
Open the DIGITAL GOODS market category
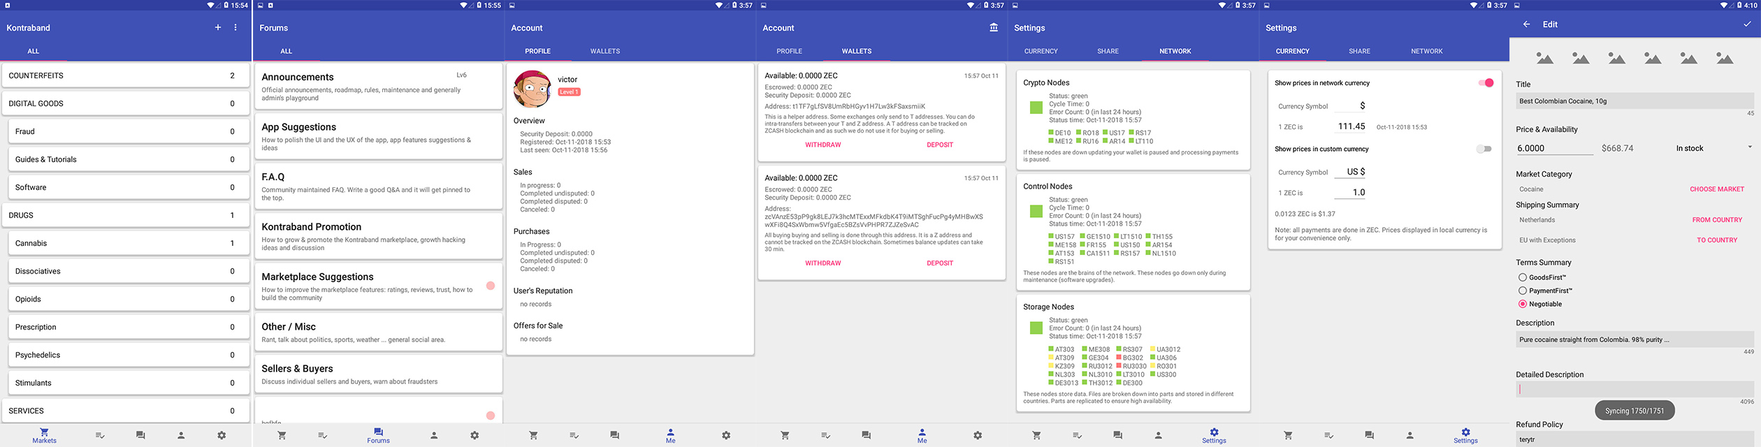(126, 103)
